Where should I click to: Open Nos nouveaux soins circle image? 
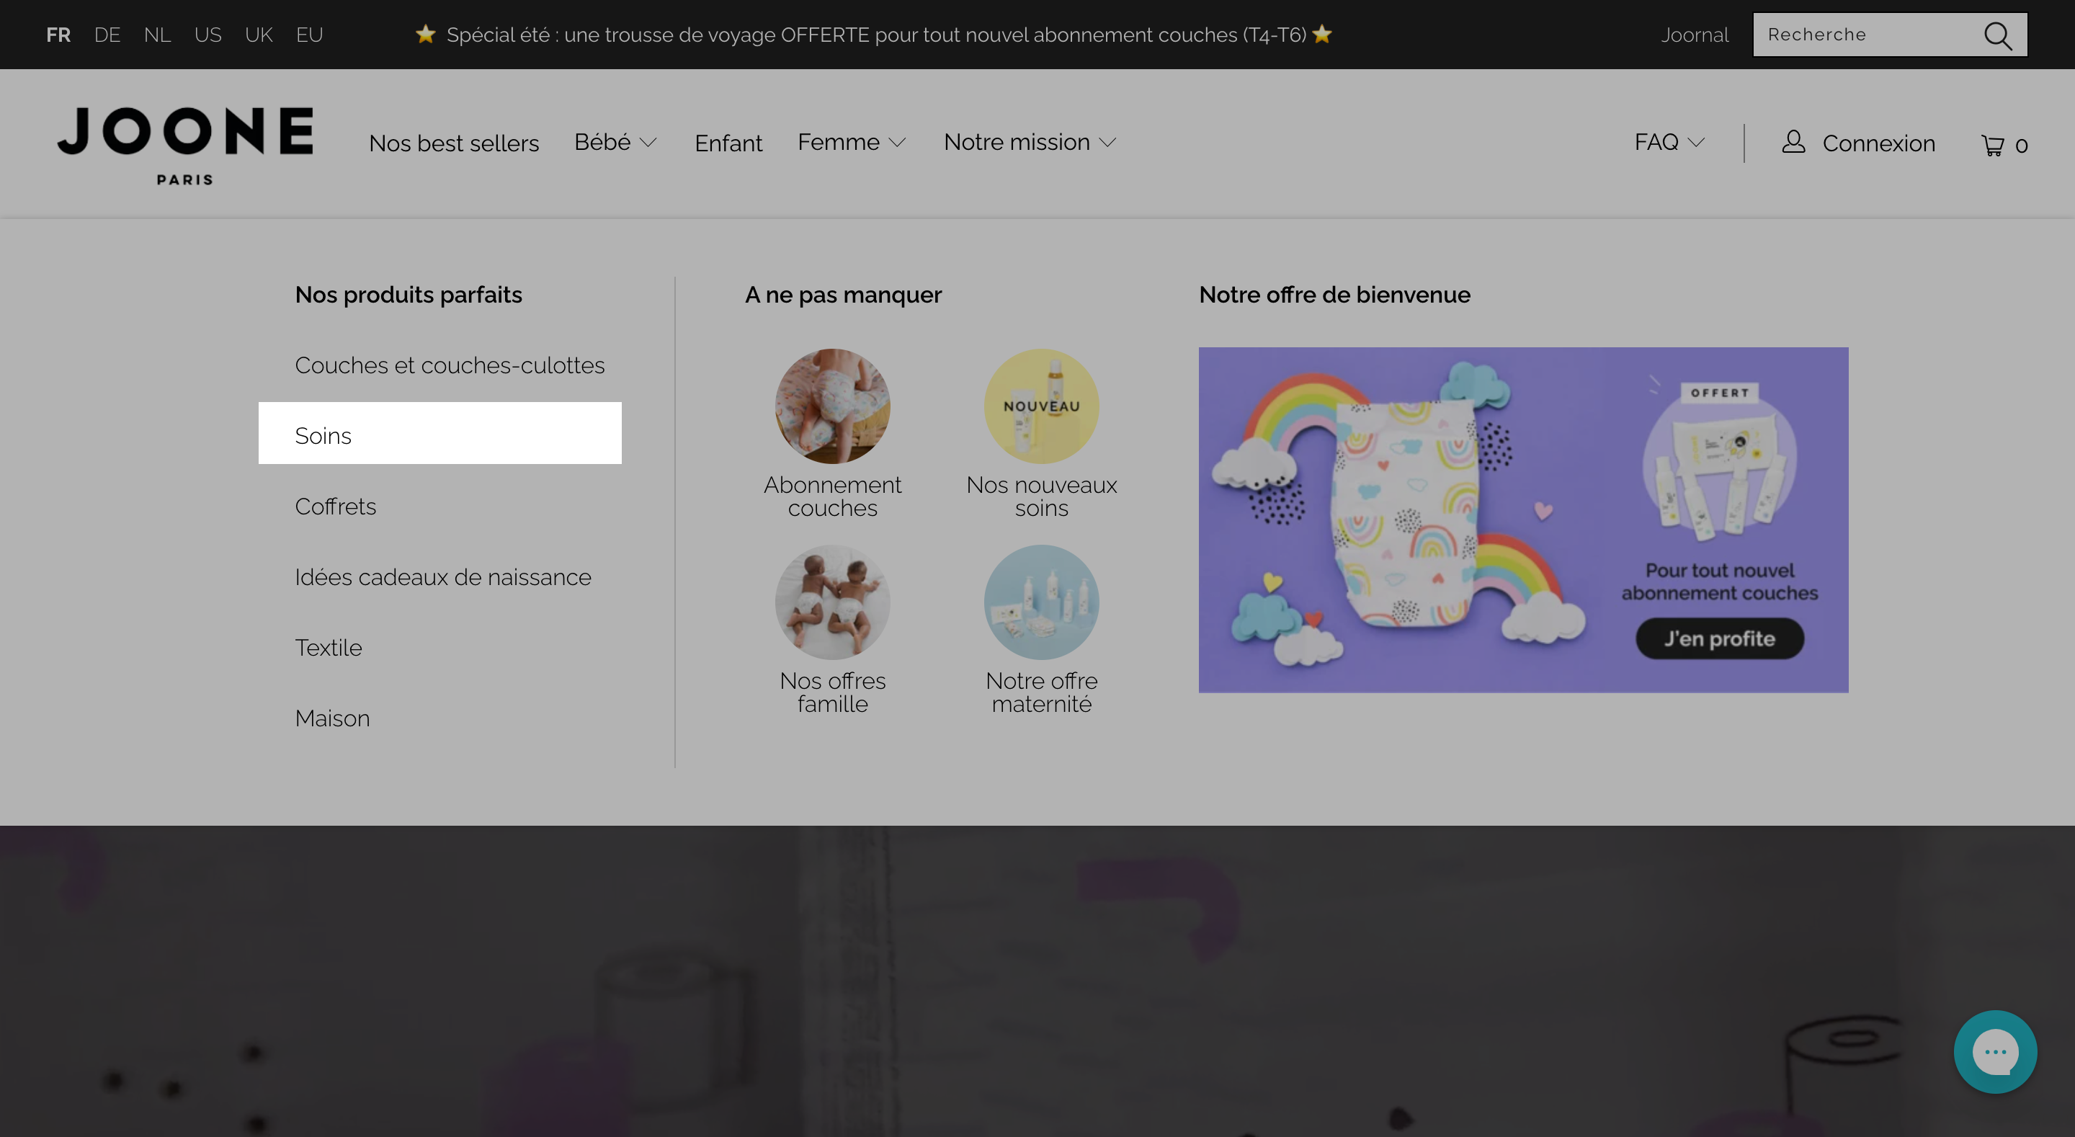pyautogui.click(x=1042, y=406)
